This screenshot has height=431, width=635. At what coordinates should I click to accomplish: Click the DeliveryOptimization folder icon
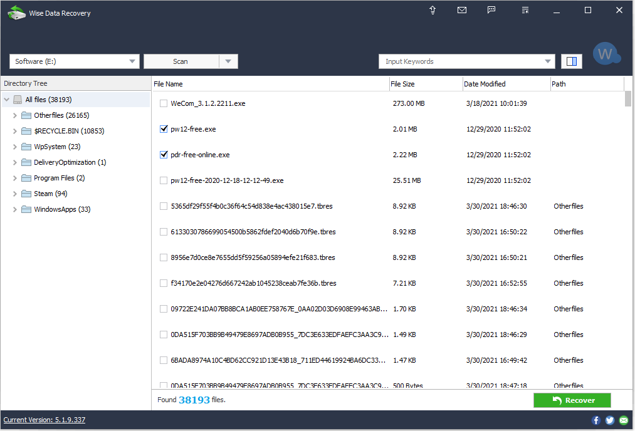point(26,162)
